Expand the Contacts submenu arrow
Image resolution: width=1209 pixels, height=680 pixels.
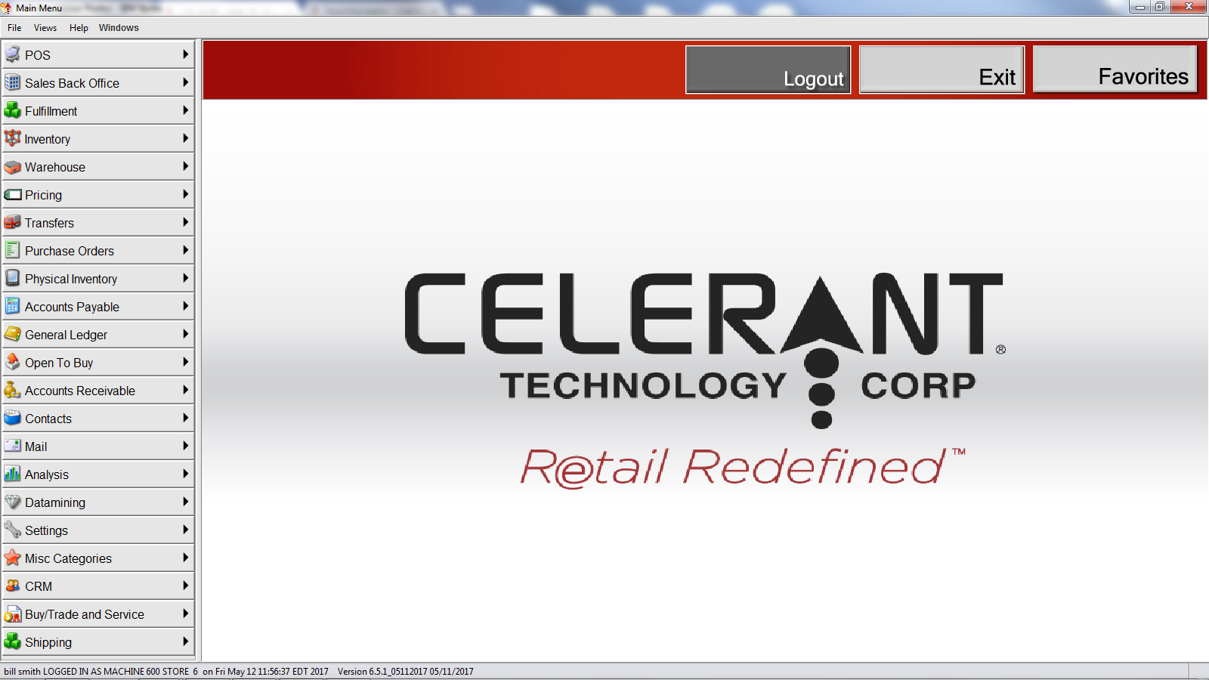pyautogui.click(x=186, y=418)
